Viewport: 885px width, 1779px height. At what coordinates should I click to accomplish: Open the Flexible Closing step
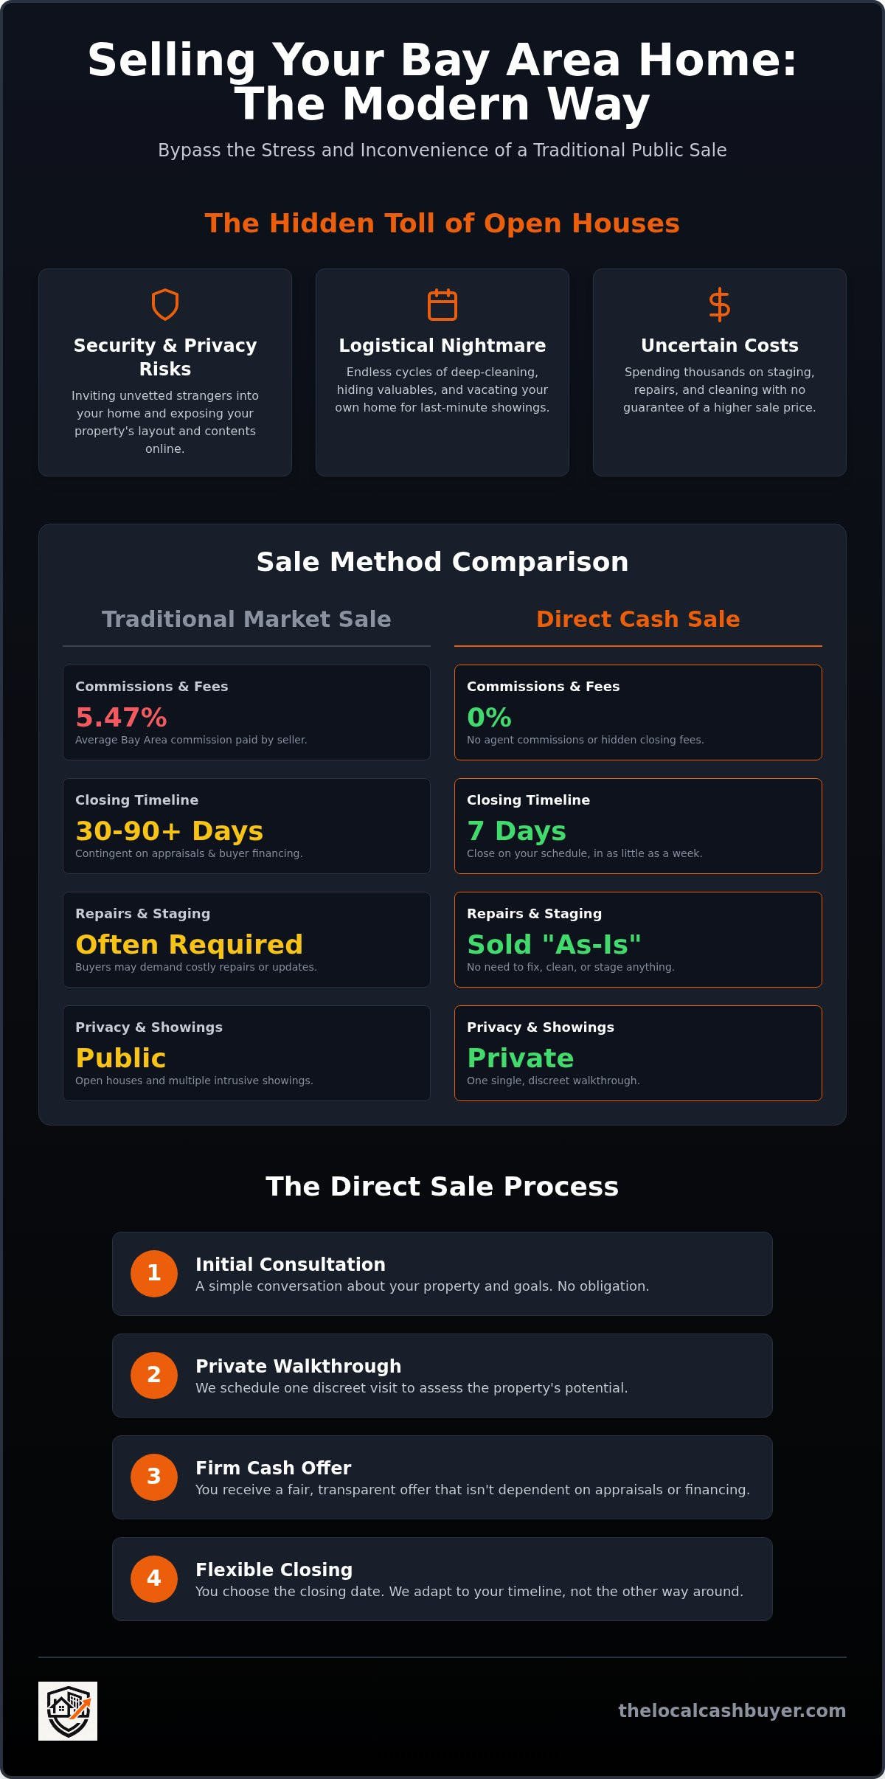pos(442,1578)
